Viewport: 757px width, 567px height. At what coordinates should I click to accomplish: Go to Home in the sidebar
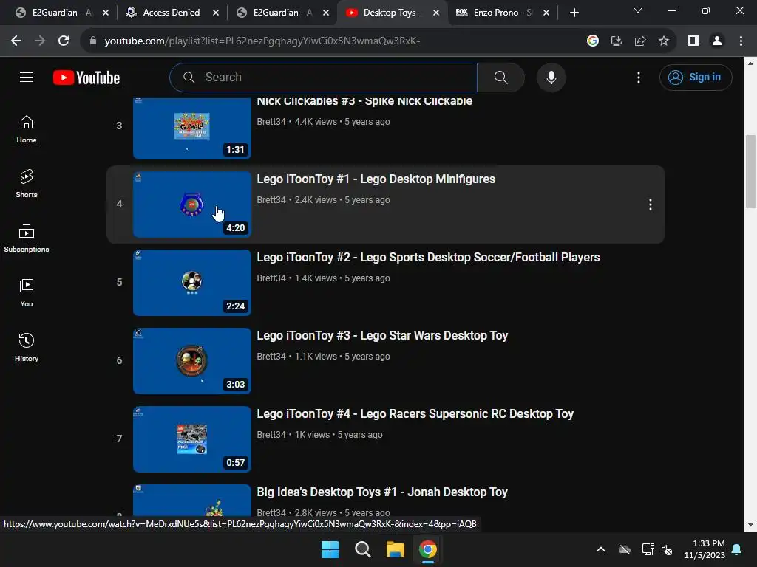coord(27,129)
